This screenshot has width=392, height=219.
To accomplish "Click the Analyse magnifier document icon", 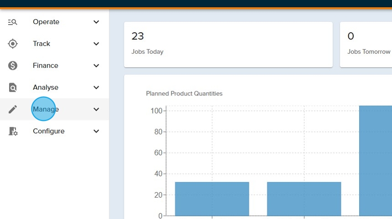I will (x=13, y=87).
